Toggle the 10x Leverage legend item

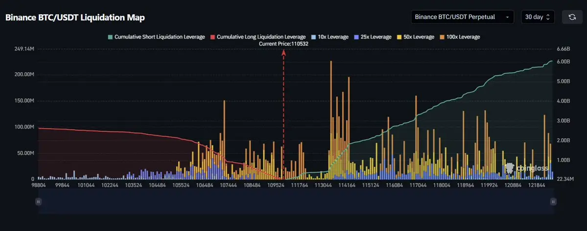point(330,37)
